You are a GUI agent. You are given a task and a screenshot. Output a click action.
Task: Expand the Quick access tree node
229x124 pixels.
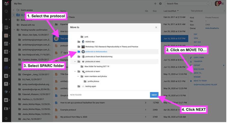[x=14, y=10]
